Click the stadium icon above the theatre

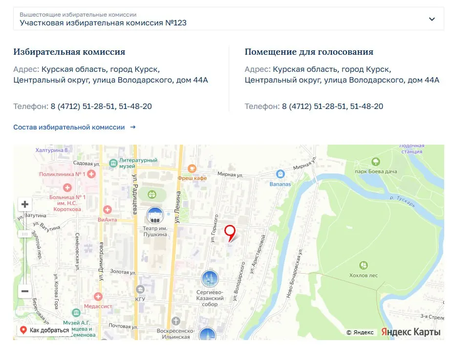pos(152,194)
